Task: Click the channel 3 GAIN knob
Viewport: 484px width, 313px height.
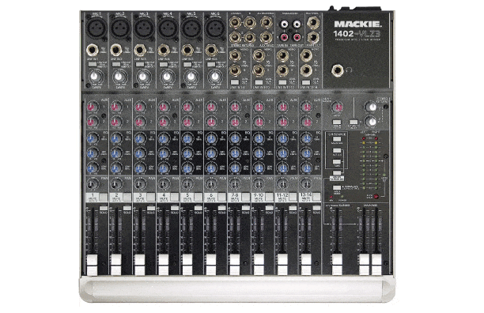Action: coord(142,76)
